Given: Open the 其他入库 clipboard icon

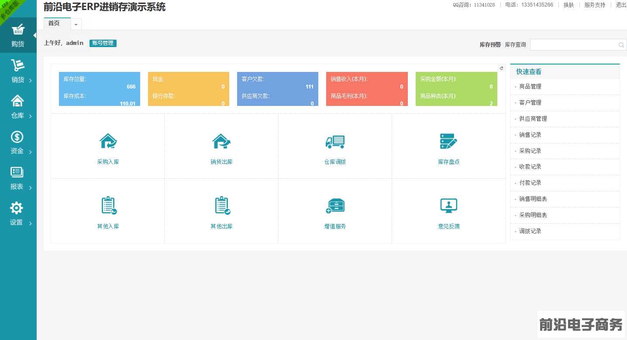Looking at the screenshot, I should click(x=108, y=206).
